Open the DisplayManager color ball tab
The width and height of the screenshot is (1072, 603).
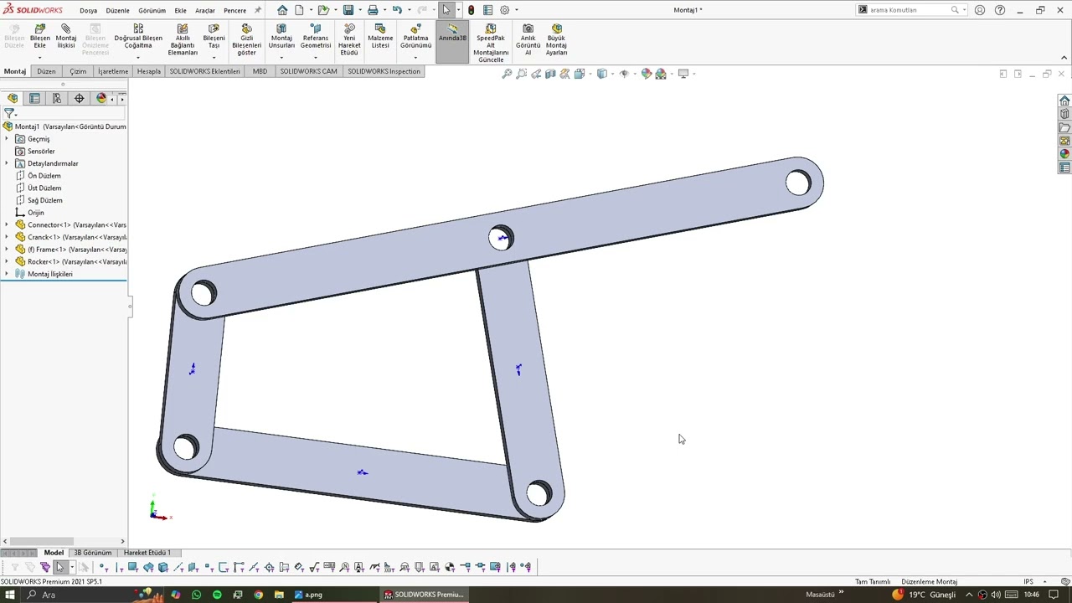[x=100, y=98]
